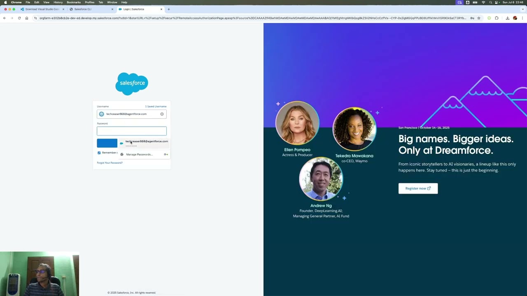Open Chrome three-dot menu

522,18
